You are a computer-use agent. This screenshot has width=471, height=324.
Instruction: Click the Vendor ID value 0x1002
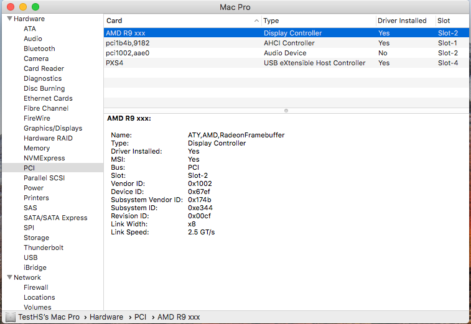(x=200, y=183)
